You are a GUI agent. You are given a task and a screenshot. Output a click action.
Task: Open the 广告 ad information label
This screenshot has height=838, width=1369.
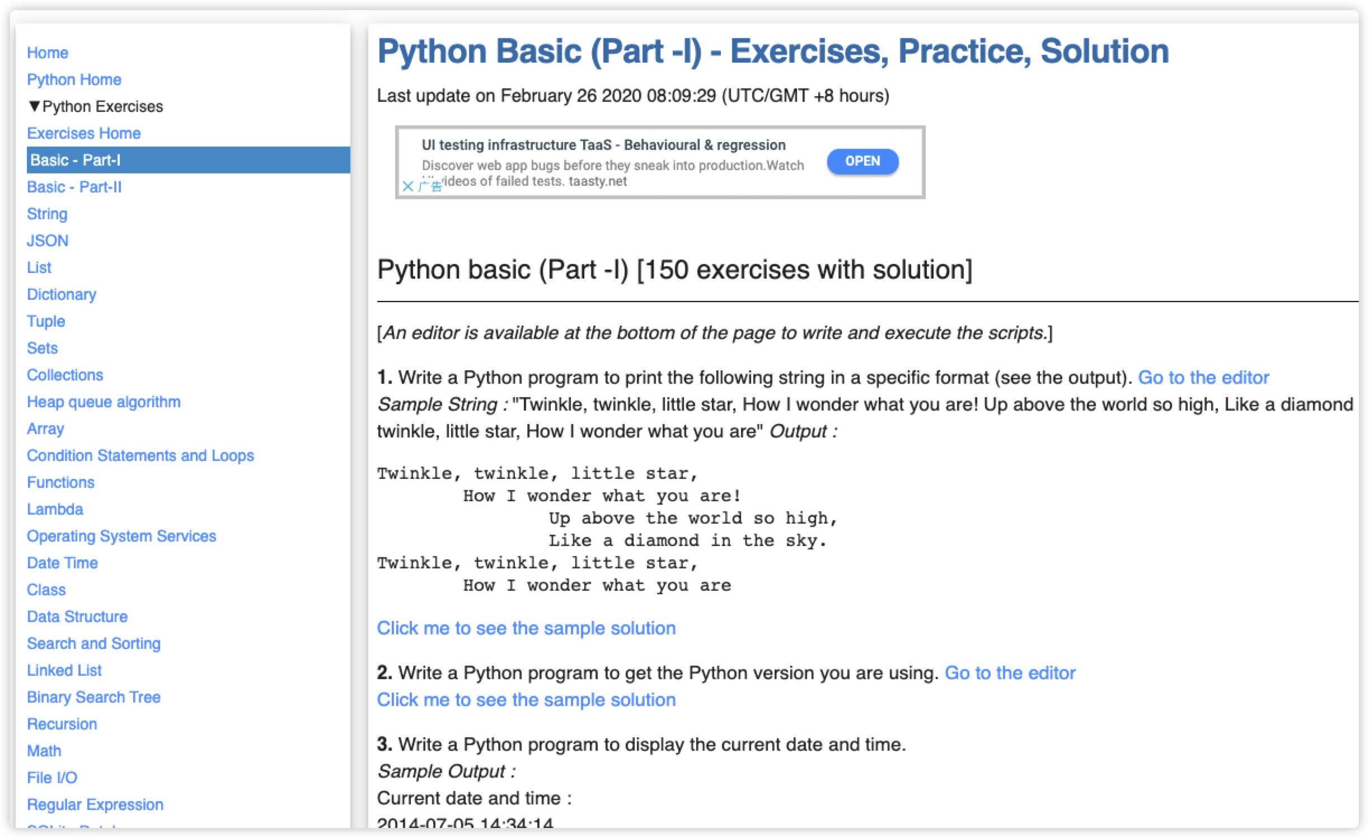[x=430, y=187]
